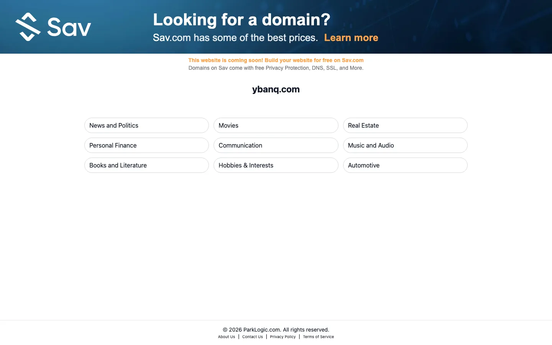The height and width of the screenshot is (345, 552).
Task: Select the Real Estate category
Action: tap(405, 125)
